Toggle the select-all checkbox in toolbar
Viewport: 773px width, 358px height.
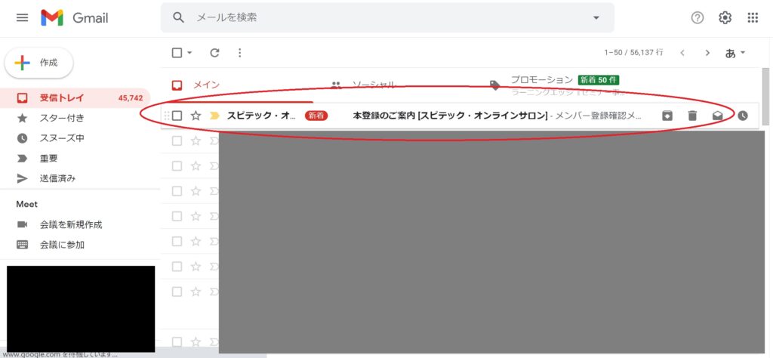pyautogui.click(x=177, y=53)
